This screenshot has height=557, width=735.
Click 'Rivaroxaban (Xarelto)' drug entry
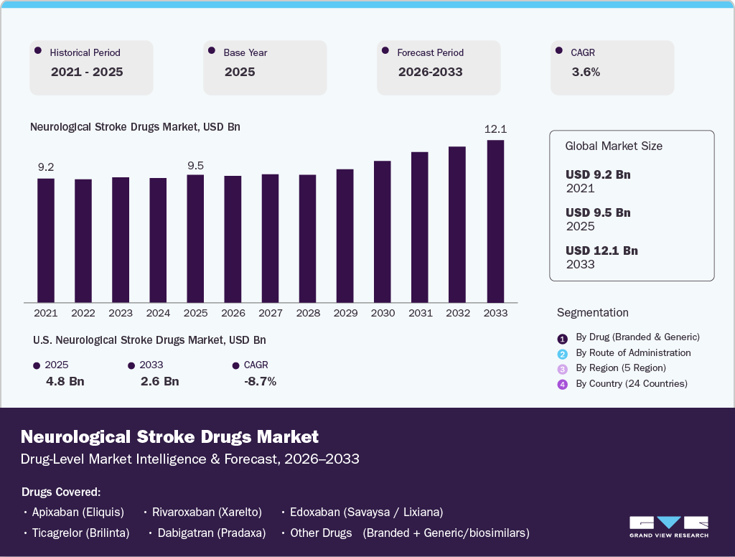coord(207,512)
